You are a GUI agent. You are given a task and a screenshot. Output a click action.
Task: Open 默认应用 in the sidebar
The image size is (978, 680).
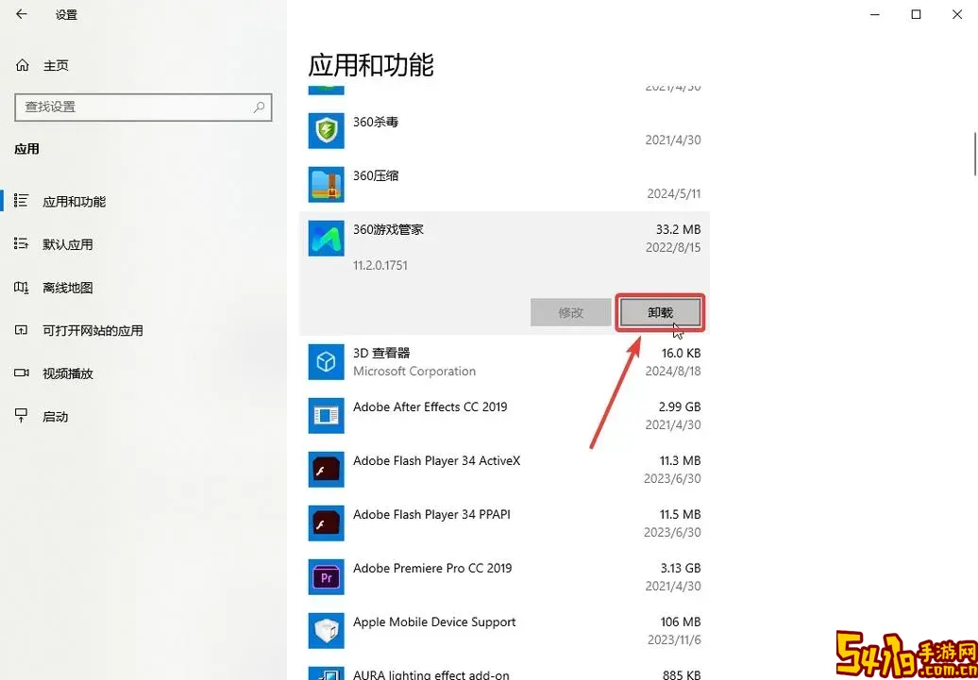(x=68, y=244)
